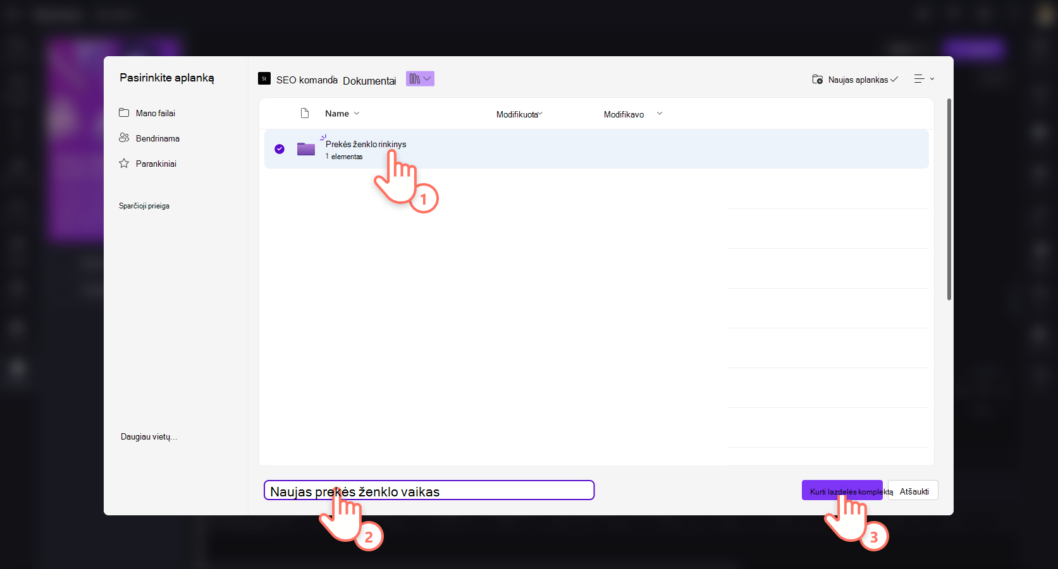Viewport: 1058px width, 569px height.
Task: Click the Parankiniai star icon
Action: coord(124,163)
